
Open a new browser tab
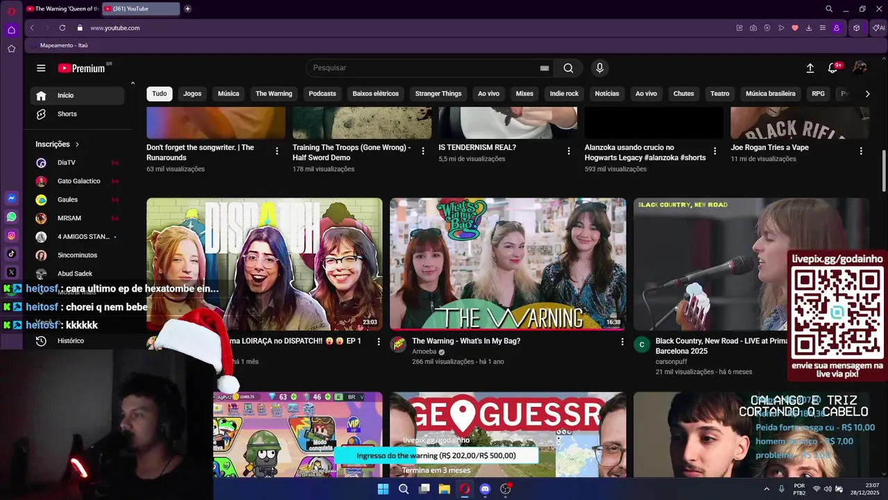click(188, 9)
